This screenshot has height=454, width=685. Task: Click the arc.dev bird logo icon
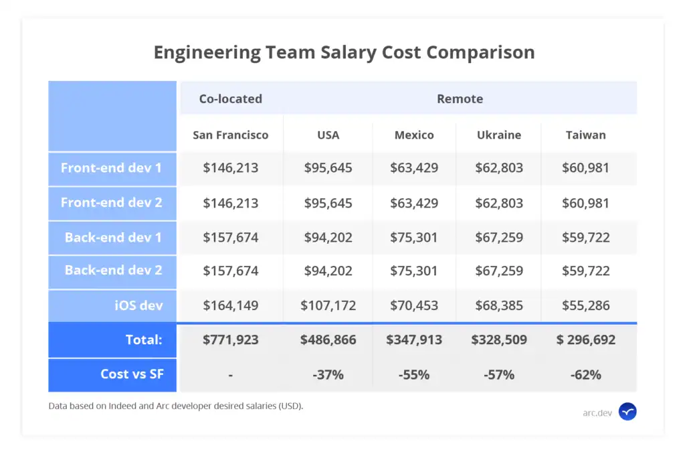click(627, 412)
